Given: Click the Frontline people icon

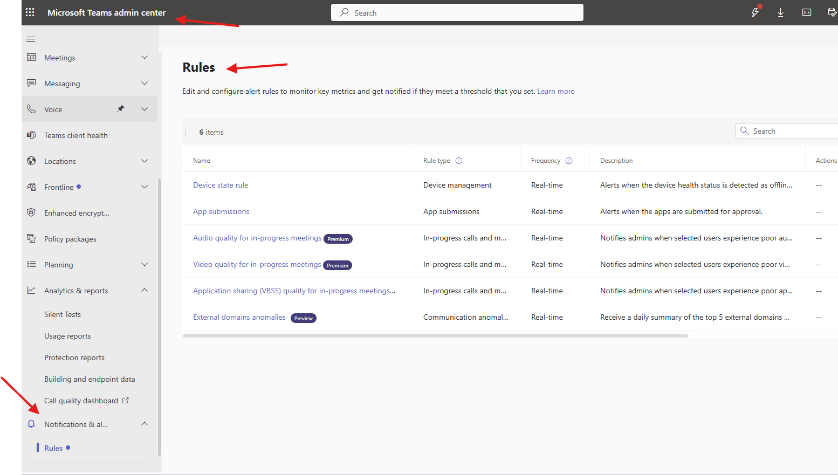Looking at the screenshot, I should (31, 187).
